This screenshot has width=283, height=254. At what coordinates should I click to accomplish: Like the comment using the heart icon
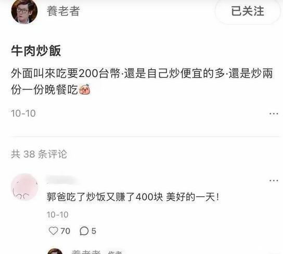coord(54,231)
